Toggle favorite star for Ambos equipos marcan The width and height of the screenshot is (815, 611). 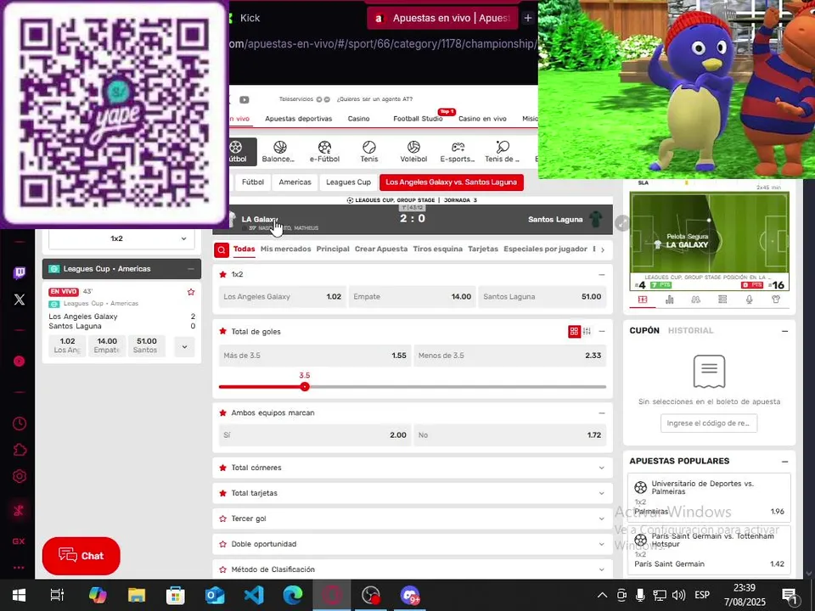(223, 413)
